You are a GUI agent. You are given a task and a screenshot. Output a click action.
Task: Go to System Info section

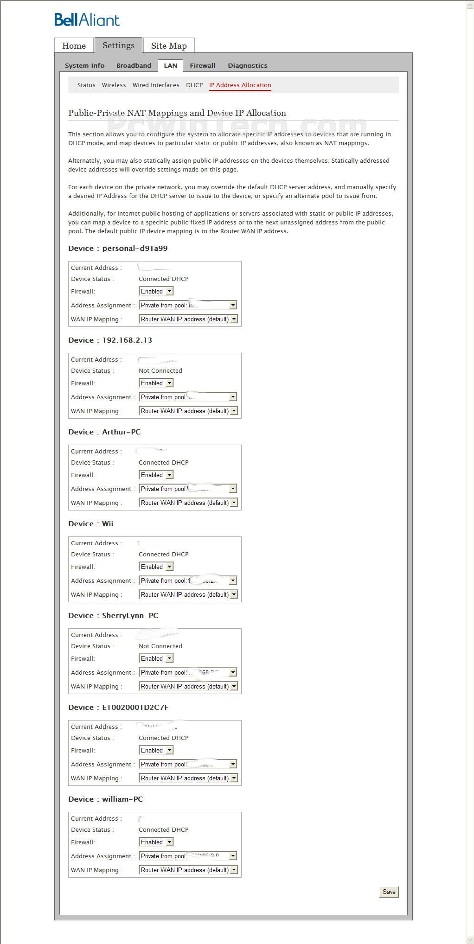click(x=85, y=65)
